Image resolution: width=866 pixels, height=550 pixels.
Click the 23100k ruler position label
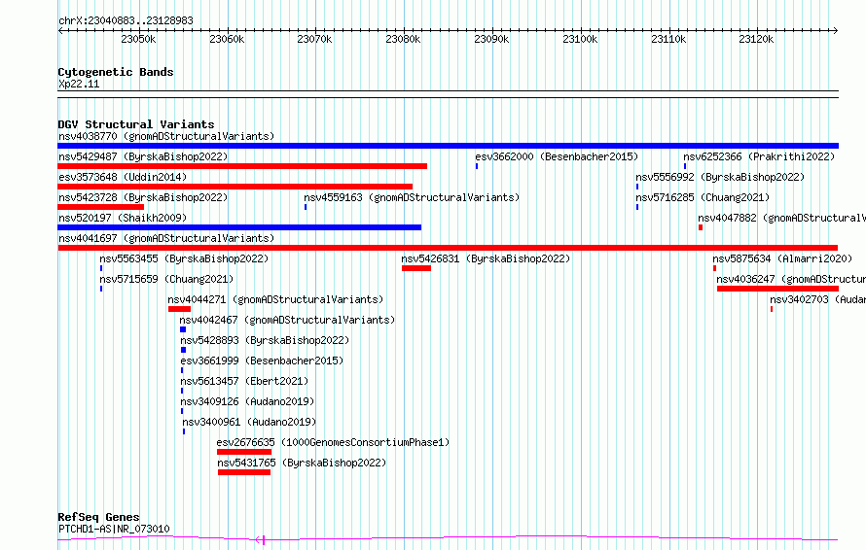[580, 39]
